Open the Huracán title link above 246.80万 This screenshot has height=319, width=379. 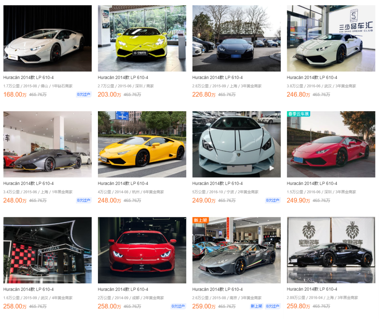[x=312, y=77]
